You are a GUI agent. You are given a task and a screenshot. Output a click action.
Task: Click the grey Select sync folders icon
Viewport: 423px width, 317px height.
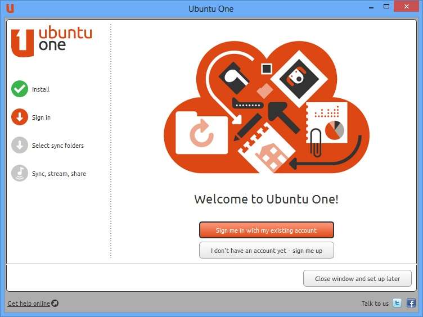coord(20,145)
